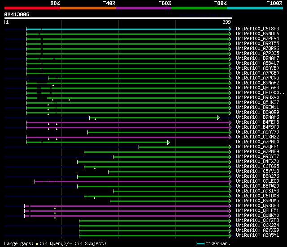Click UniRef100_C6TGG5 label

tap(257, 167)
